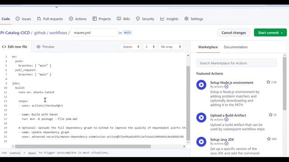Open Upload a Build Artifact action
Viewport: 289px width, 162px height.
(x=228, y=115)
